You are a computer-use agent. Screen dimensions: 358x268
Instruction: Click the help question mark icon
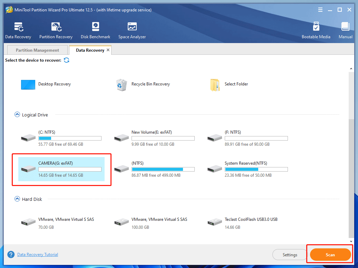tap(11, 254)
